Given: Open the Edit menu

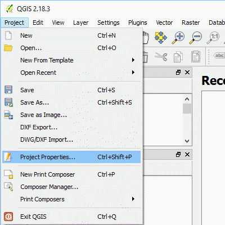Looking at the screenshot, I should click(38, 22).
